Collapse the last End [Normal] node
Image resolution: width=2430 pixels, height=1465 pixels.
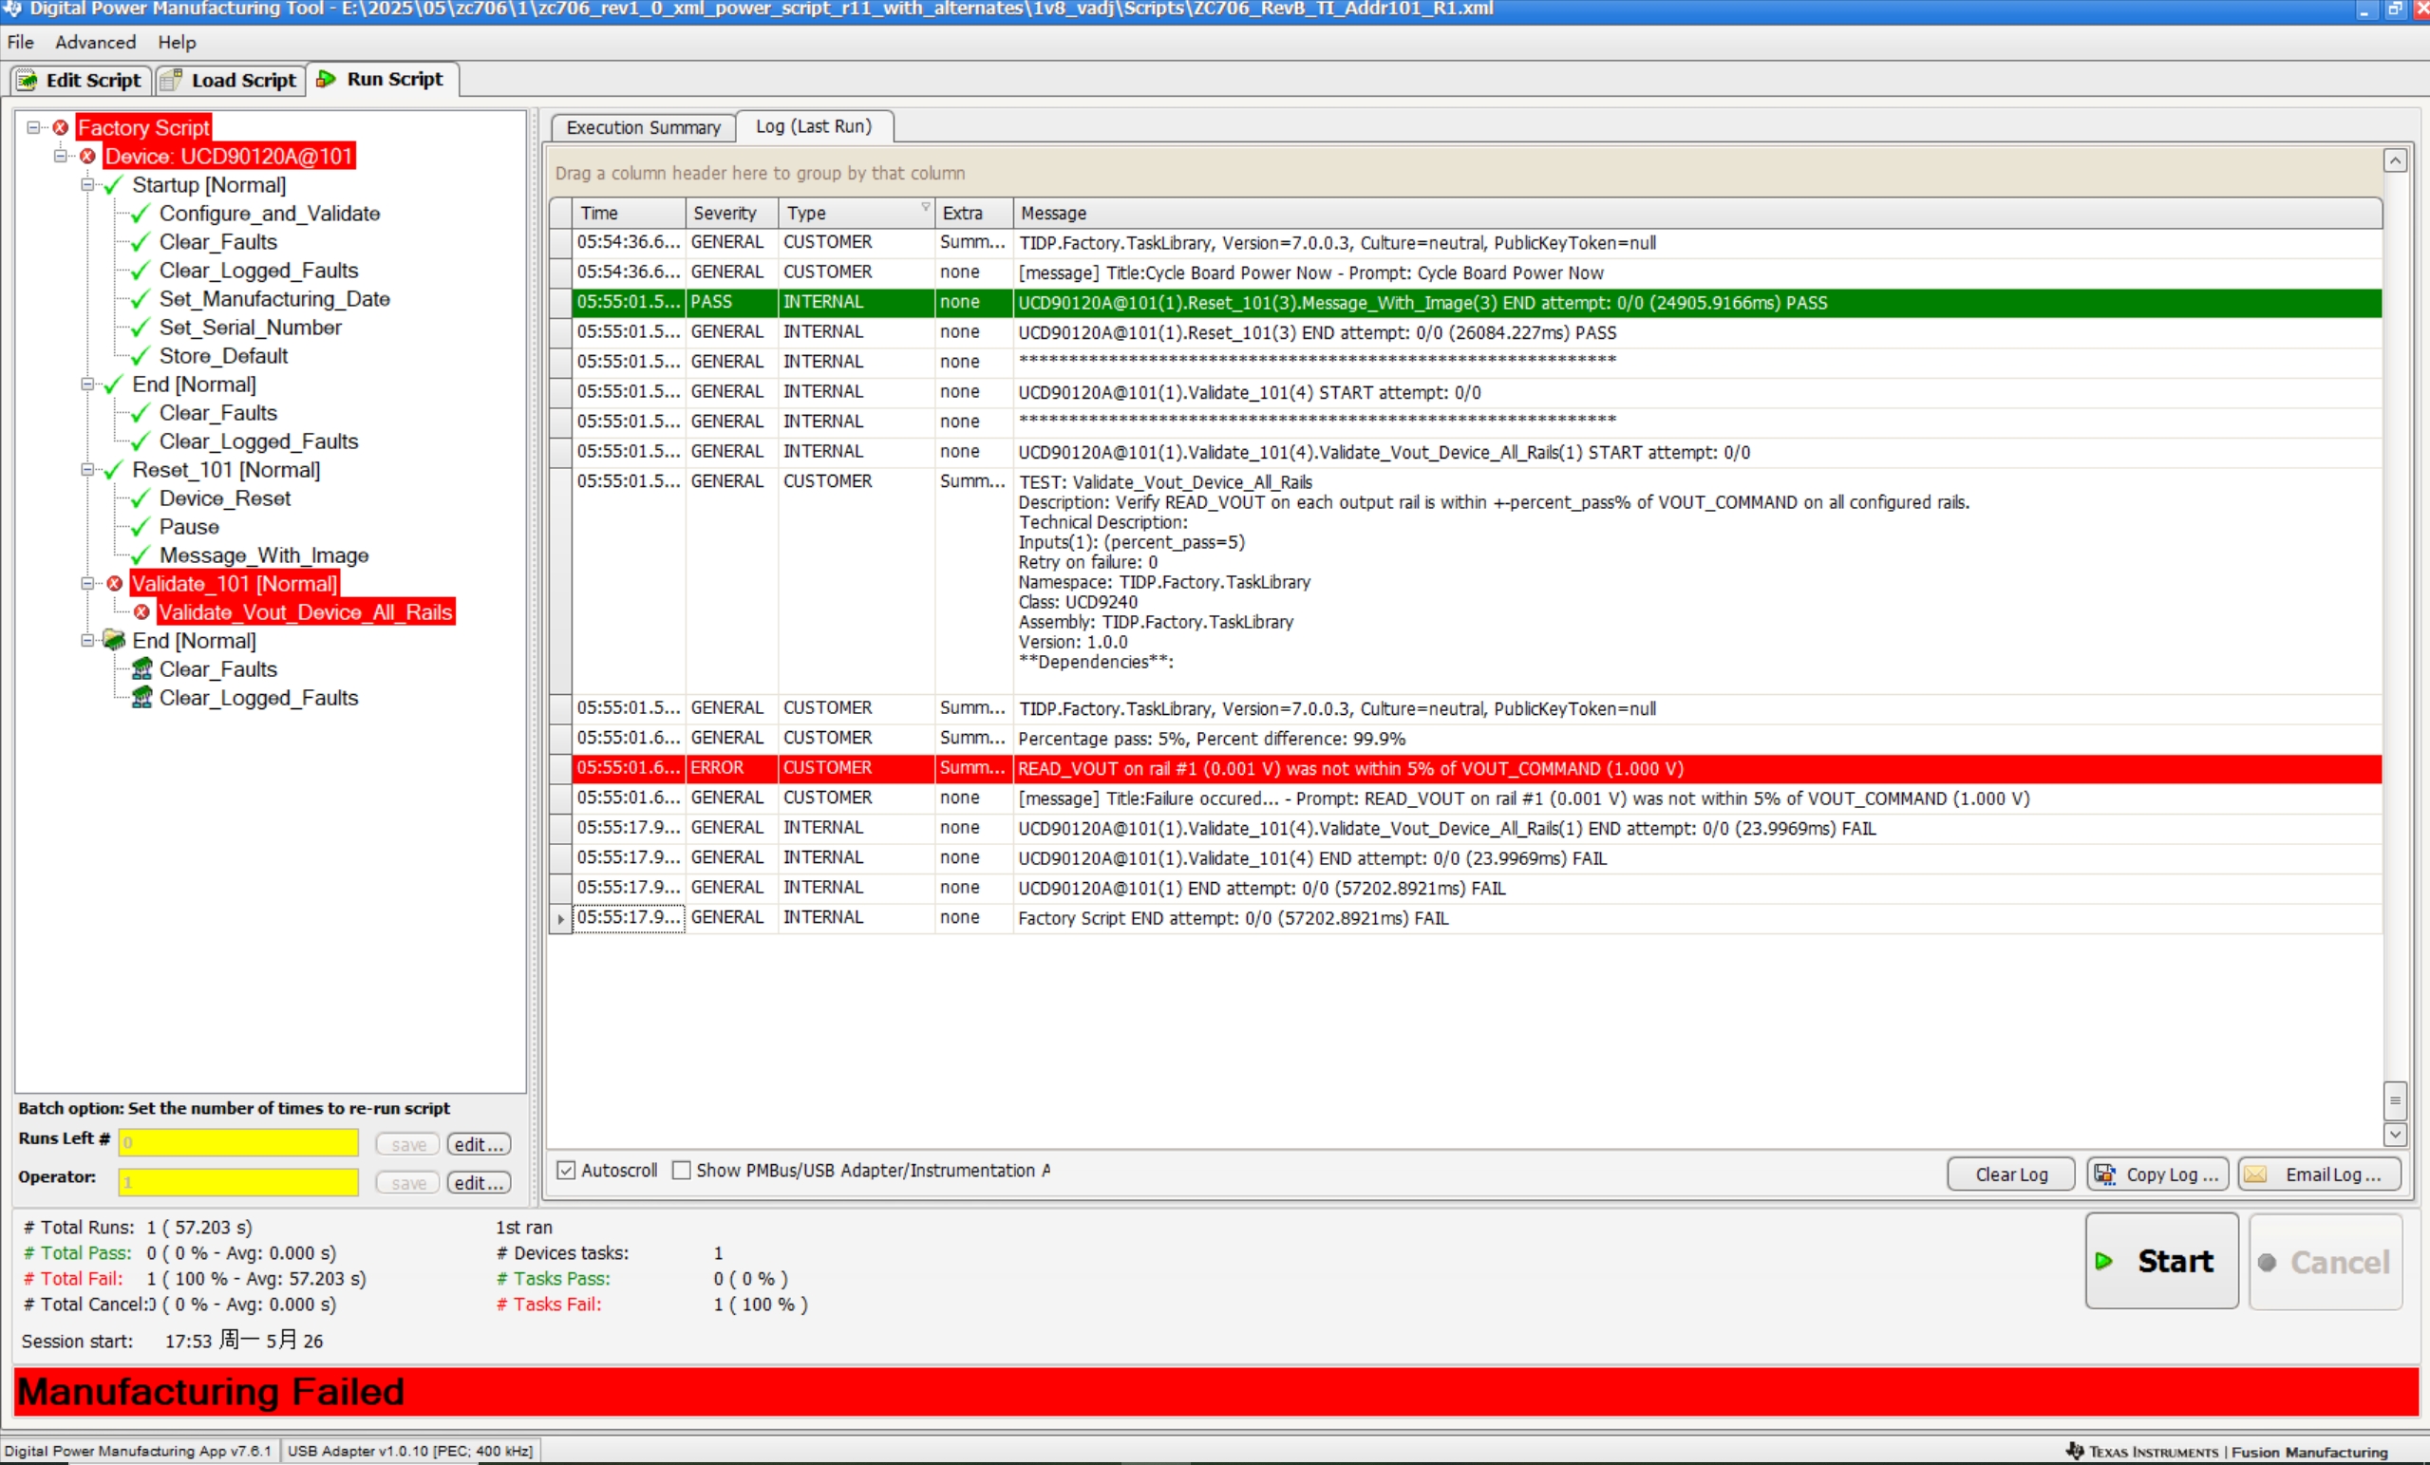click(86, 641)
